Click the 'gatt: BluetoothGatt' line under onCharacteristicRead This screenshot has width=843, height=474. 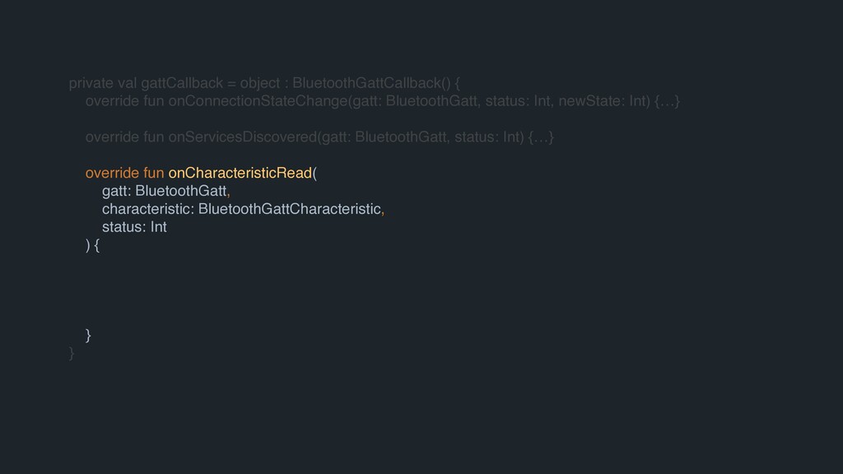click(163, 191)
